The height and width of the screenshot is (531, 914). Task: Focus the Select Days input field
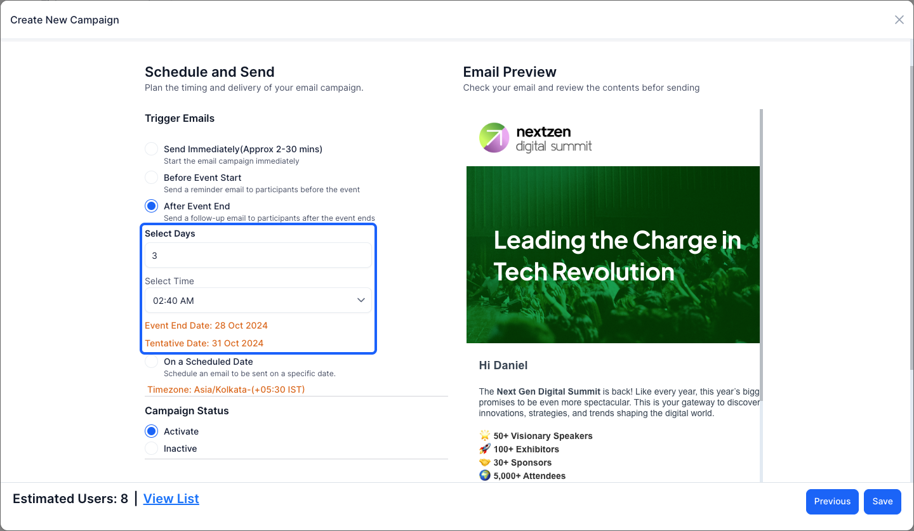click(x=258, y=255)
